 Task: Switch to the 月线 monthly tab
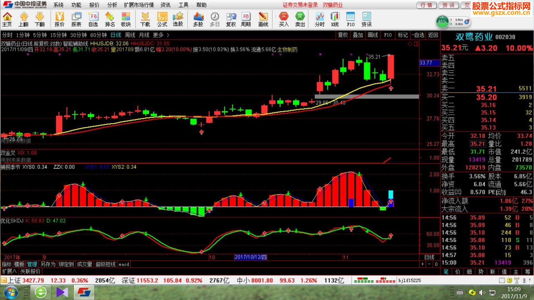(144, 35)
